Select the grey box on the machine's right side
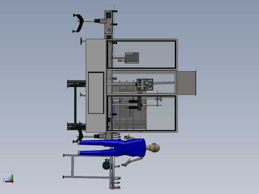This screenshot has height=194, width=259. point(187,83)
